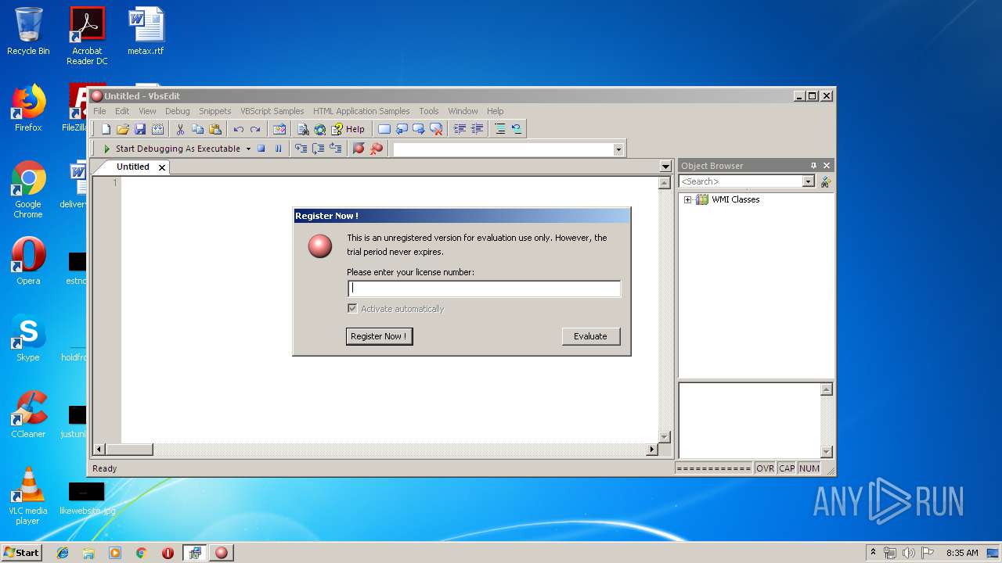Click Start Debugging As Executable text
Screen dimensions: 1002x563
178,149
